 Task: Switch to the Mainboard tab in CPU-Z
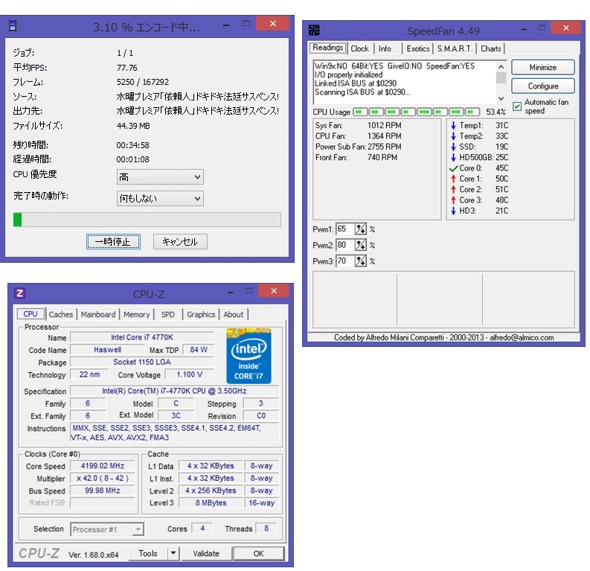click(98, 314)
